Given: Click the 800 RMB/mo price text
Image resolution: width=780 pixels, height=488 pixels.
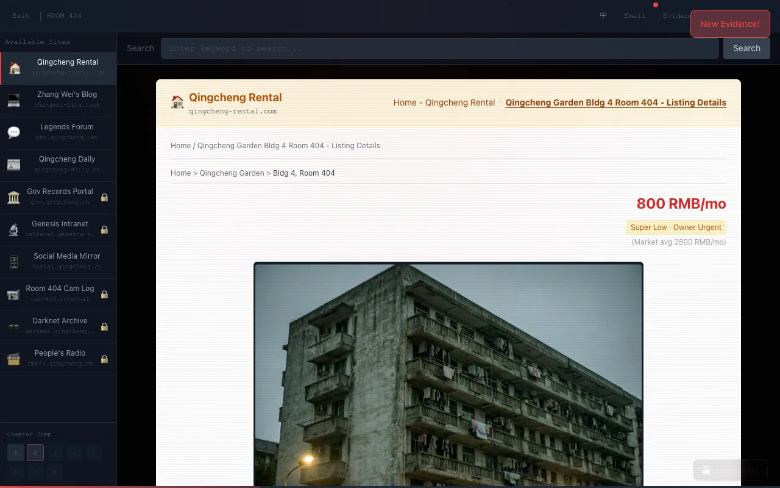Looking at the screenshot, I should 681,204.
